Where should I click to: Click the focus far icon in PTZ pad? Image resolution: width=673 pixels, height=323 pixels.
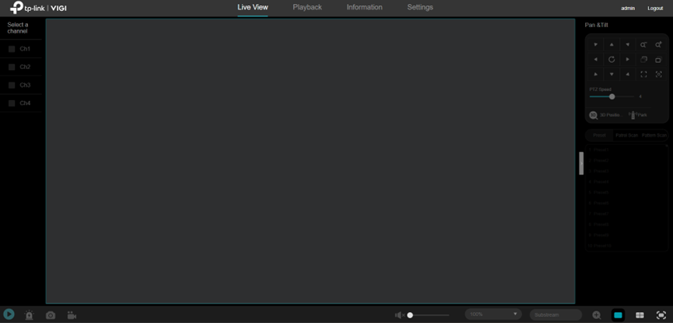pyautogui.click(x=643, y=60)
